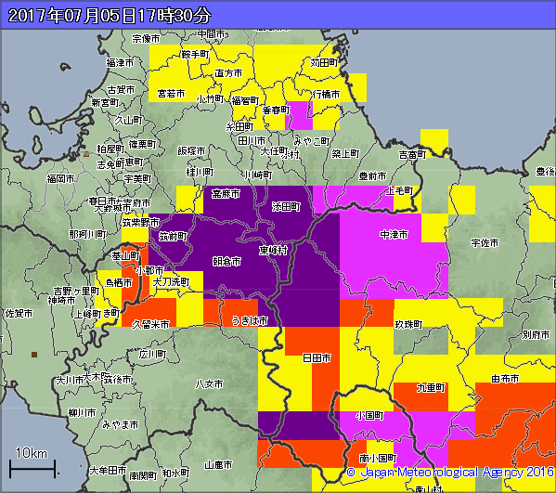This screenshot has height=493, width=556.
Task: Select the 日田市 label on map
Action: [x=317, y=358]
